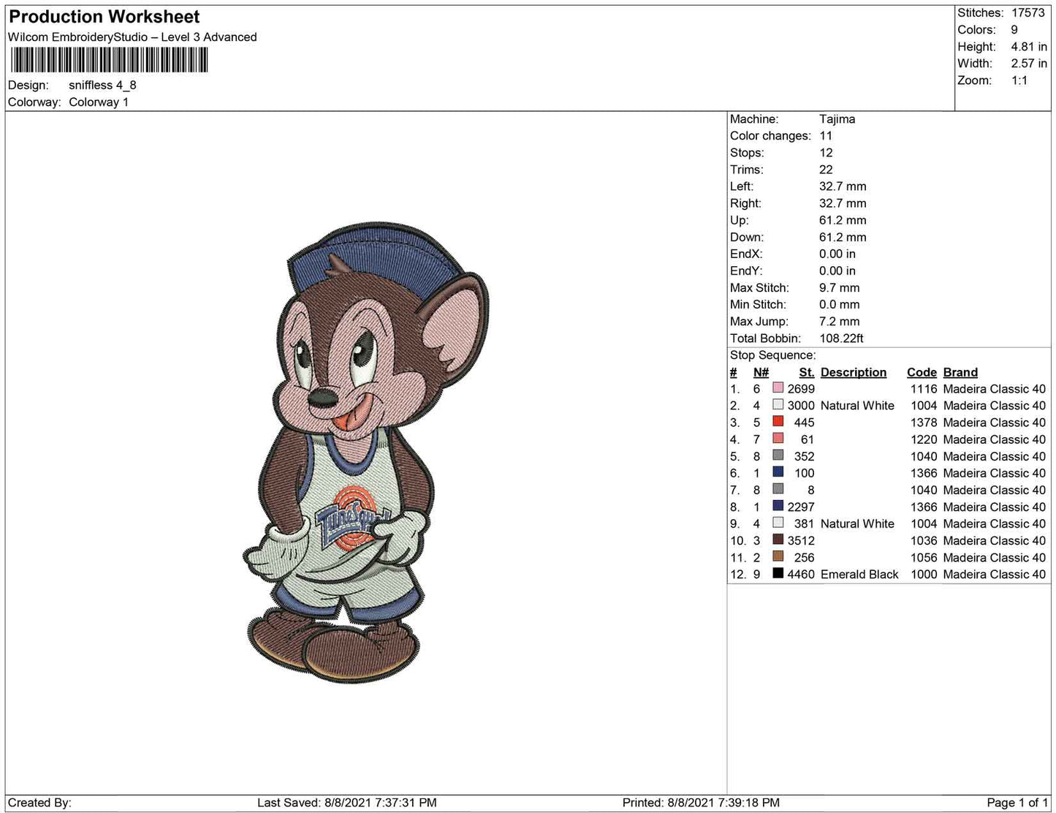Click the black swatch in the Emerald Black row
This screenshot has width=1056, height=813.
pyautogui.click(x=778, y=573)
